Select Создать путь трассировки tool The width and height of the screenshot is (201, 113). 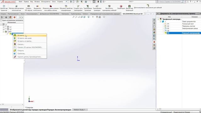78,8
